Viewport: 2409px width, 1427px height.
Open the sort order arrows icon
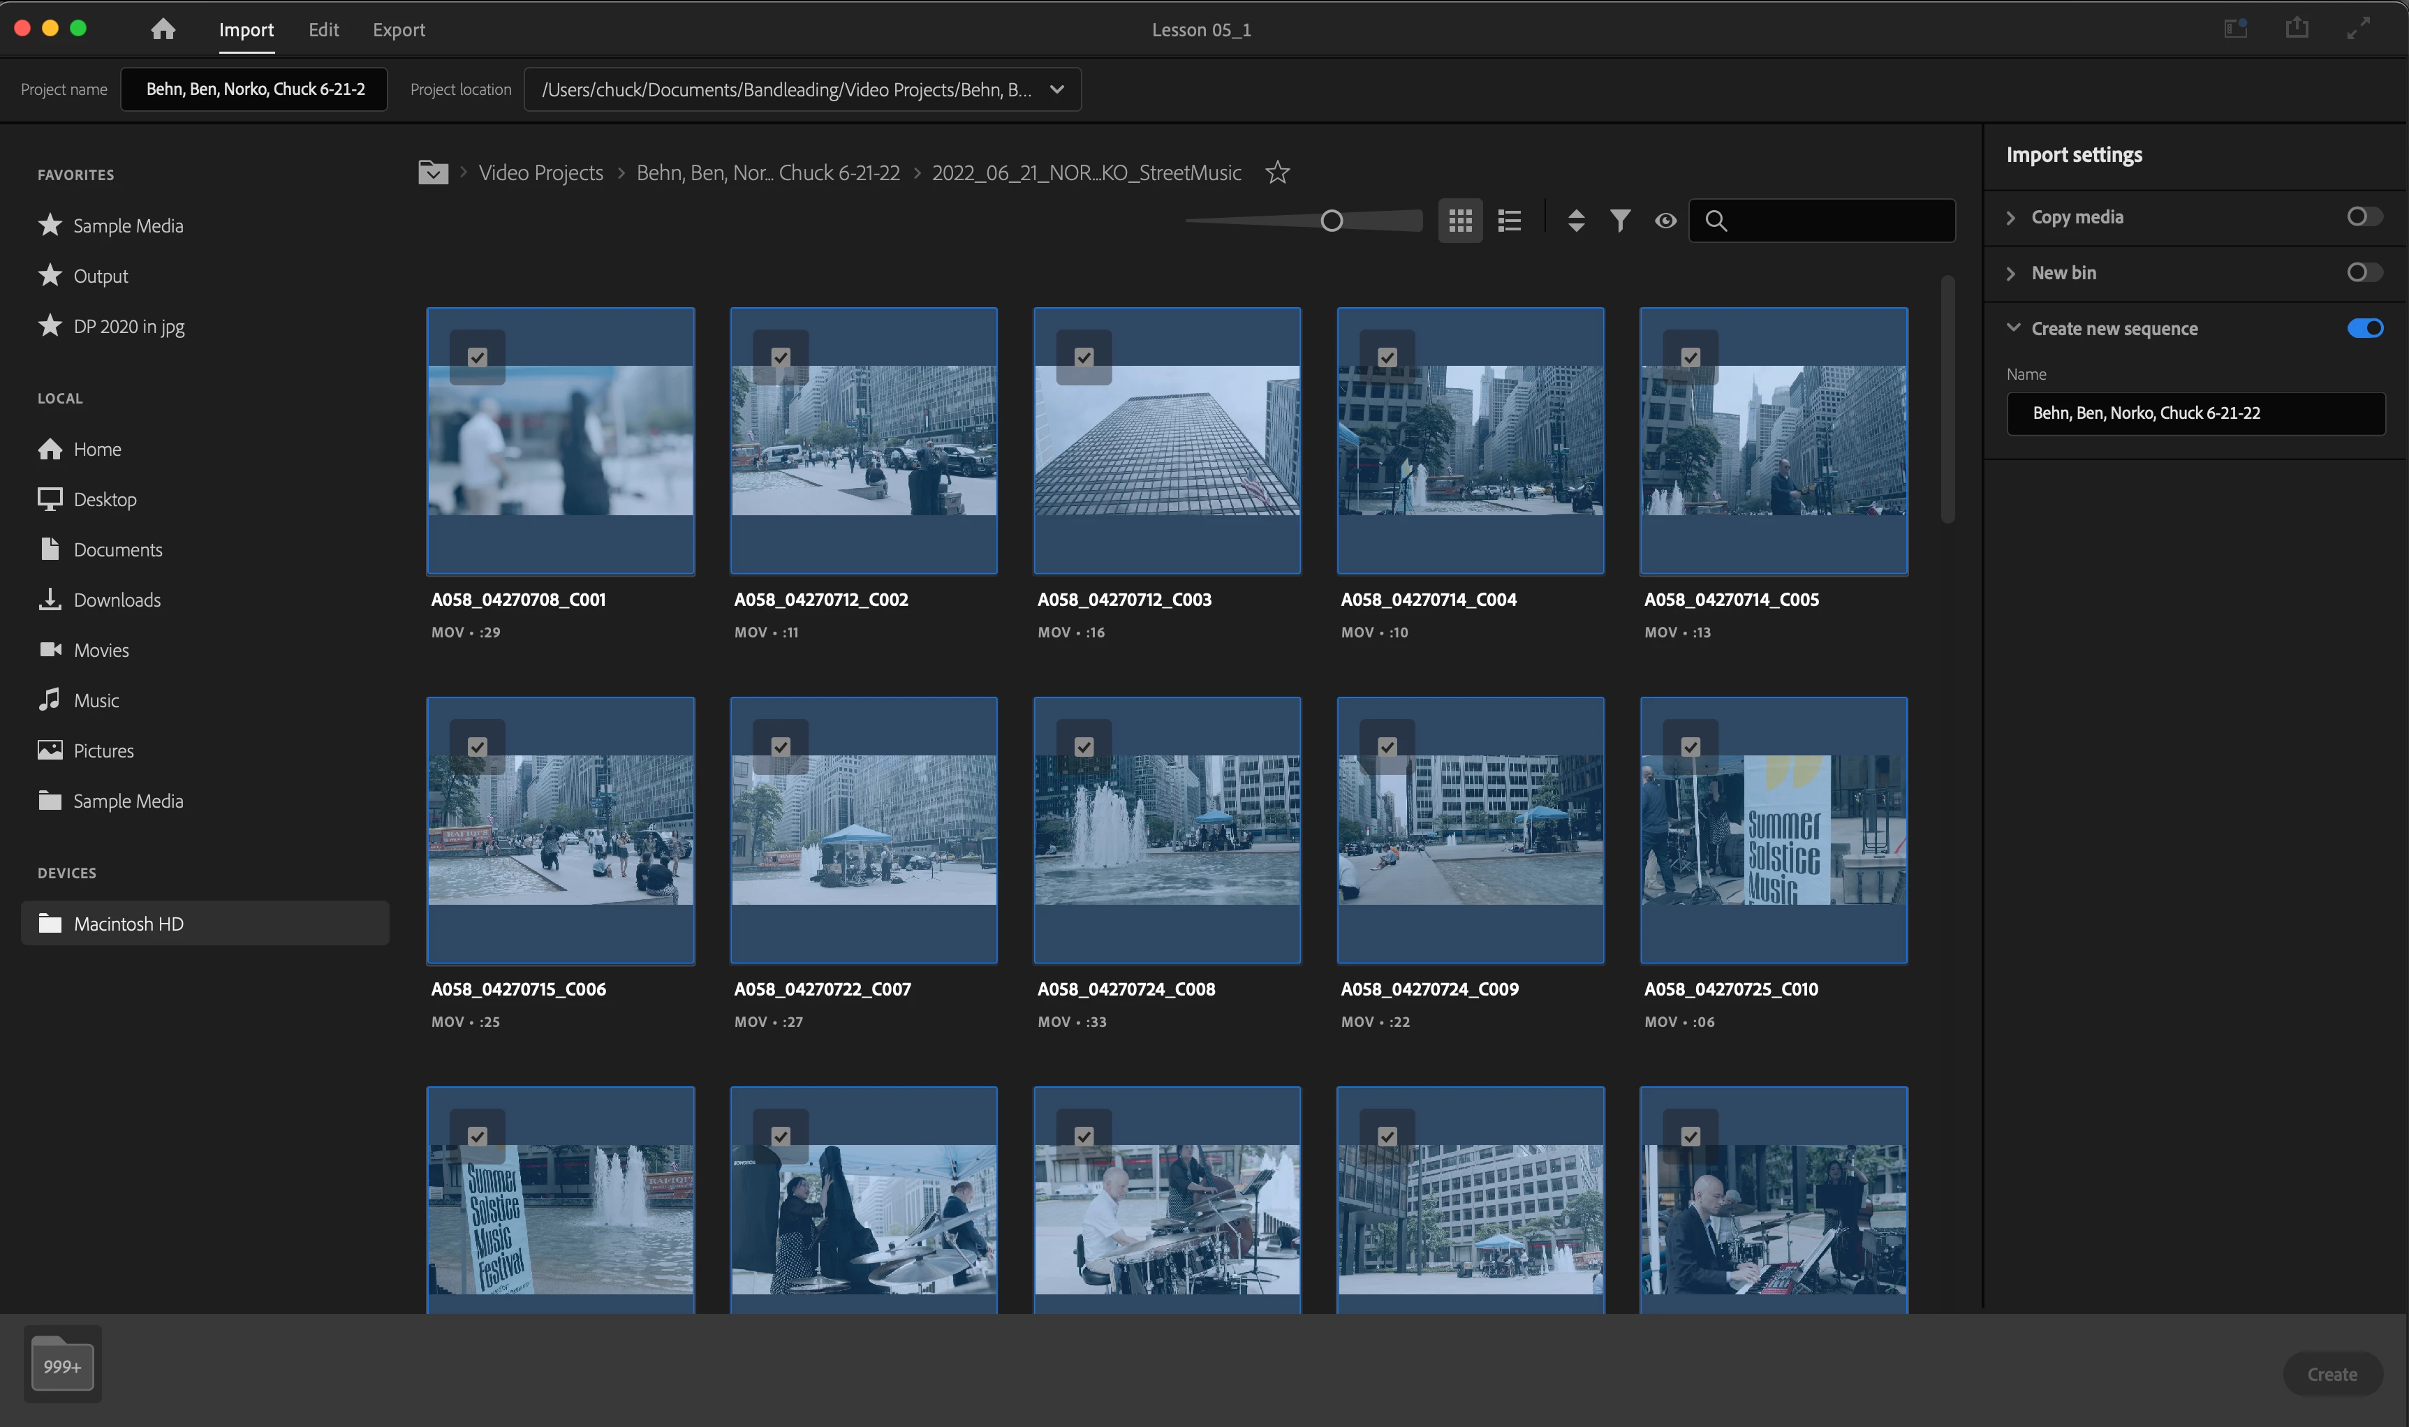[1575, 221]
